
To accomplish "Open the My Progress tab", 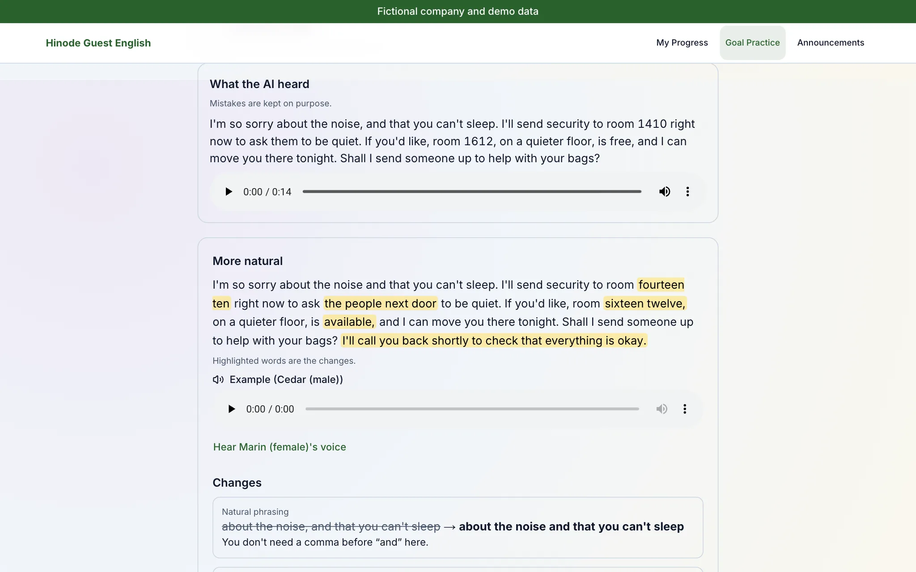I will tap(682, 43).
